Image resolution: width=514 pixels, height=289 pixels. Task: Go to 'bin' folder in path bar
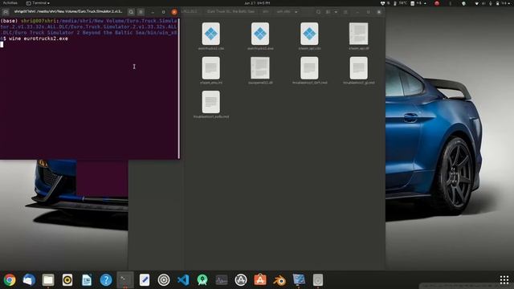(x=266, y=12)
